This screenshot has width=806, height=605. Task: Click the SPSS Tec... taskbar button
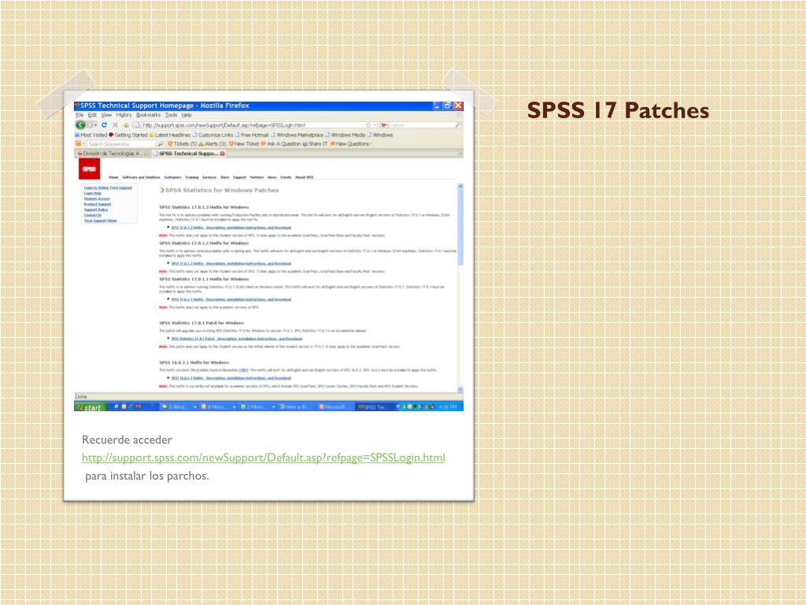pos(375,407)
